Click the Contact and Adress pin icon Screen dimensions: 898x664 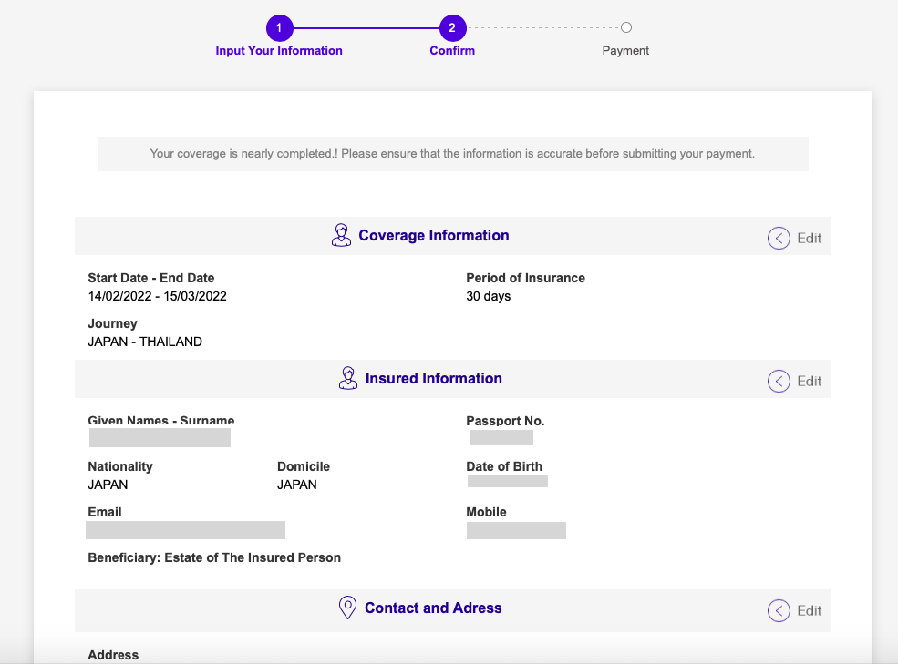(347, 608)
